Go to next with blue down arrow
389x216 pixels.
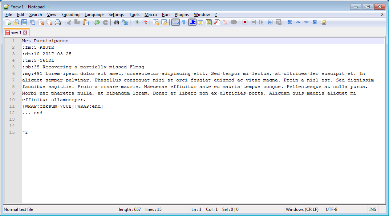tap(307, 22)
